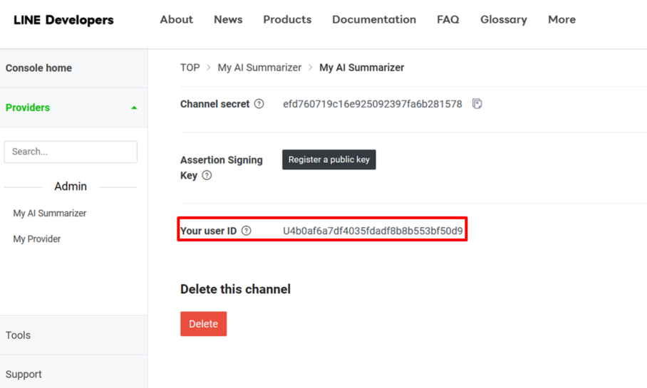Click the LINE Developers logo
This screenshot has width=647, height=388.
point(63,20)
